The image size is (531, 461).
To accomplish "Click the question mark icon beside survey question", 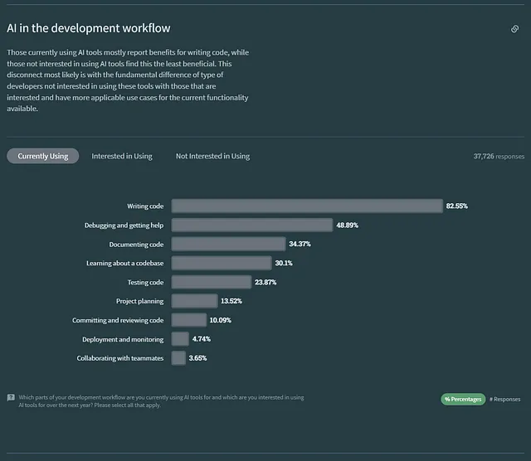I will click(x=11, y=397).
